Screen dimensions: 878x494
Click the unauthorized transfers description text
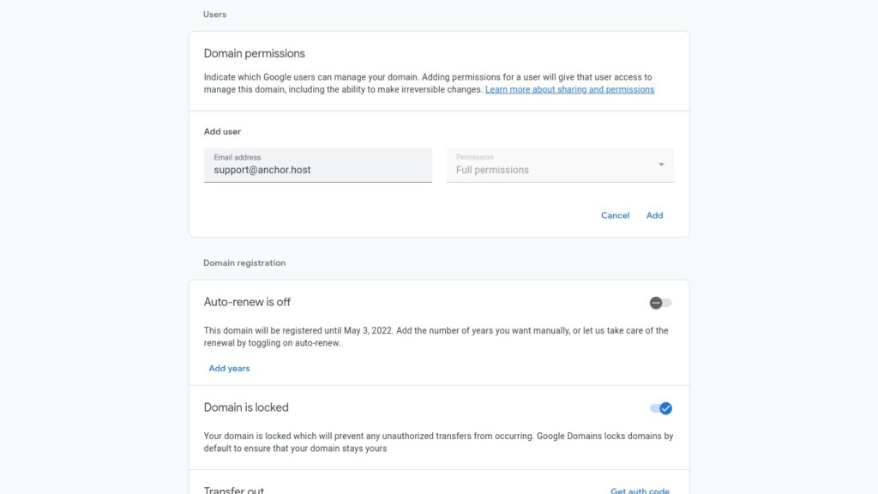click(438, 442)
